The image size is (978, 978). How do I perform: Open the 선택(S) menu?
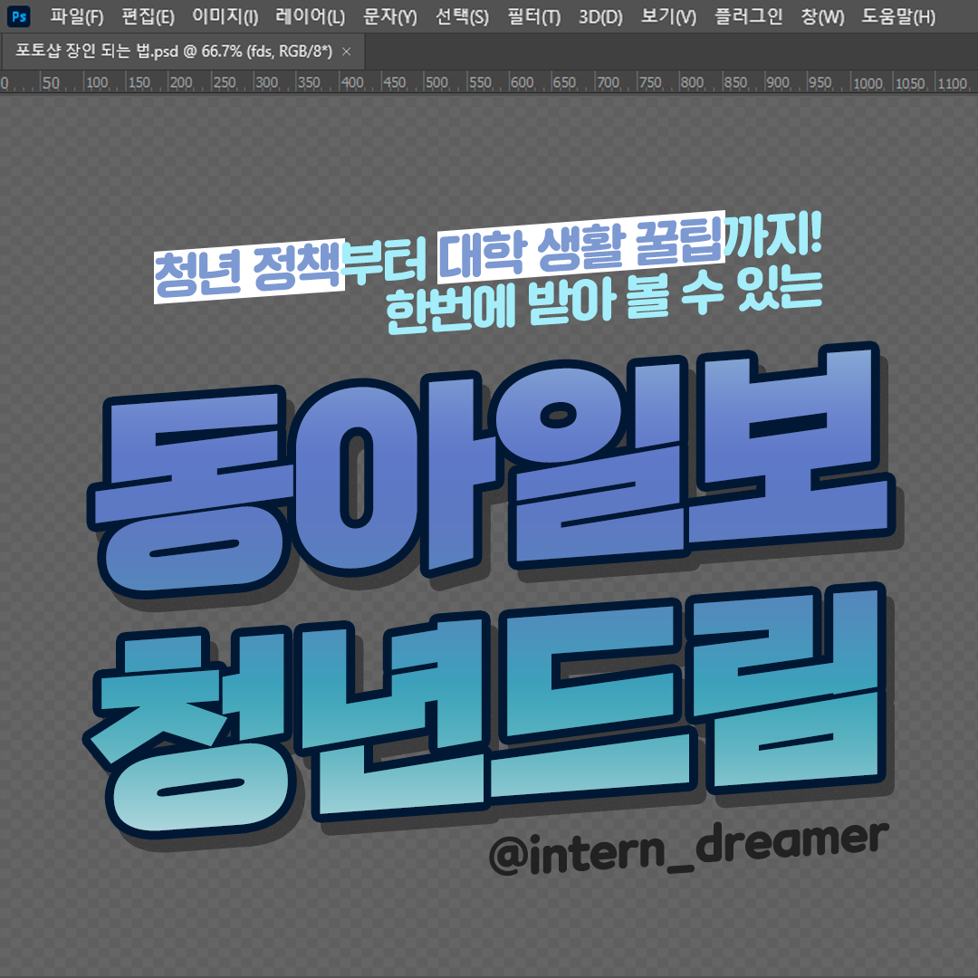(x=462, y=17)
